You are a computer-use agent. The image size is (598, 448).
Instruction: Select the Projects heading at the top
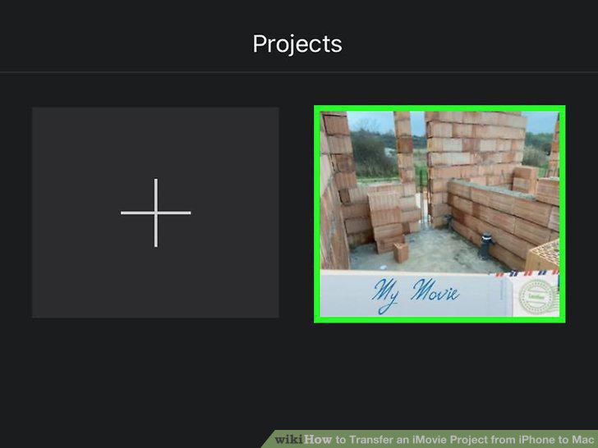[297, 44]
